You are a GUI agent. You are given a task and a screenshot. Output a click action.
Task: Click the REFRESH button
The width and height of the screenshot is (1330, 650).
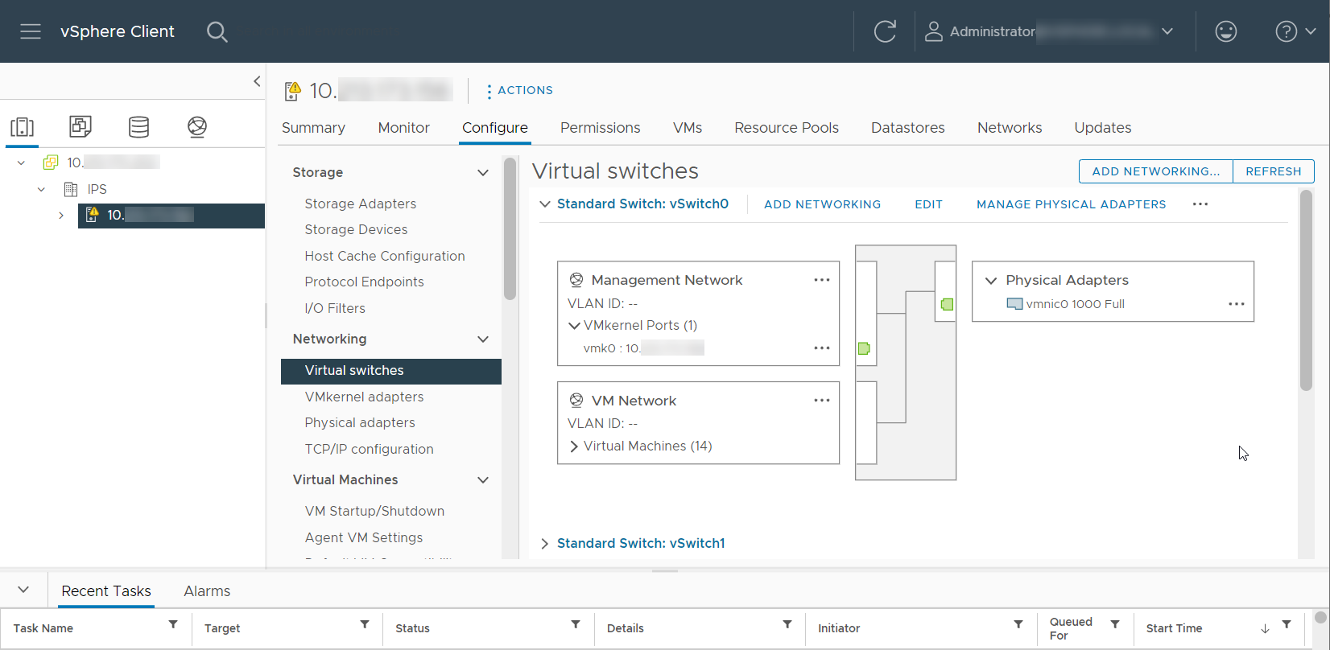pos(1274,171)
